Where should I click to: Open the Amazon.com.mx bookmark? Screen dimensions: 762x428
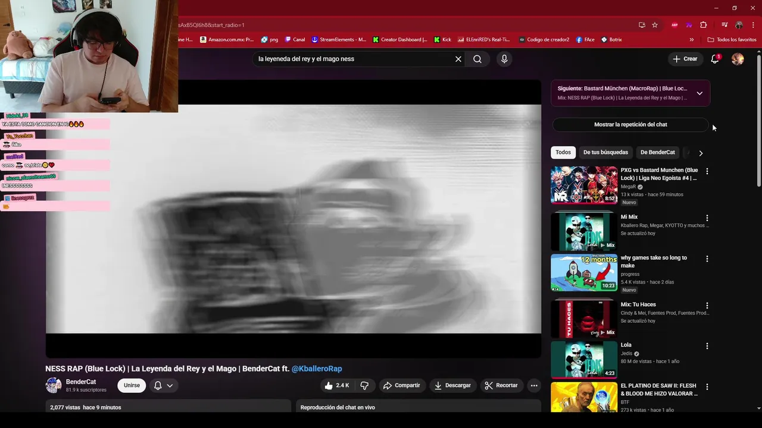click(227, 40)
